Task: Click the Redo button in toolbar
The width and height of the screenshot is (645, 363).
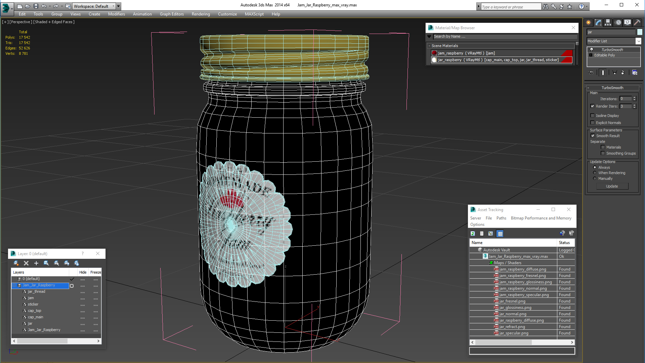Action: (56, 5)
